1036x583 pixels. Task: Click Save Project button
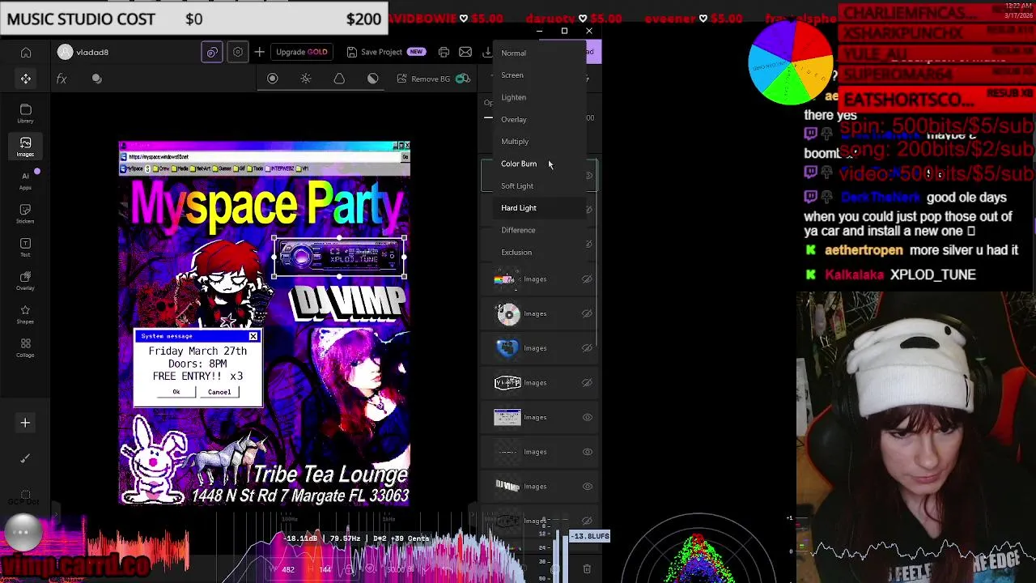(385, 52)
